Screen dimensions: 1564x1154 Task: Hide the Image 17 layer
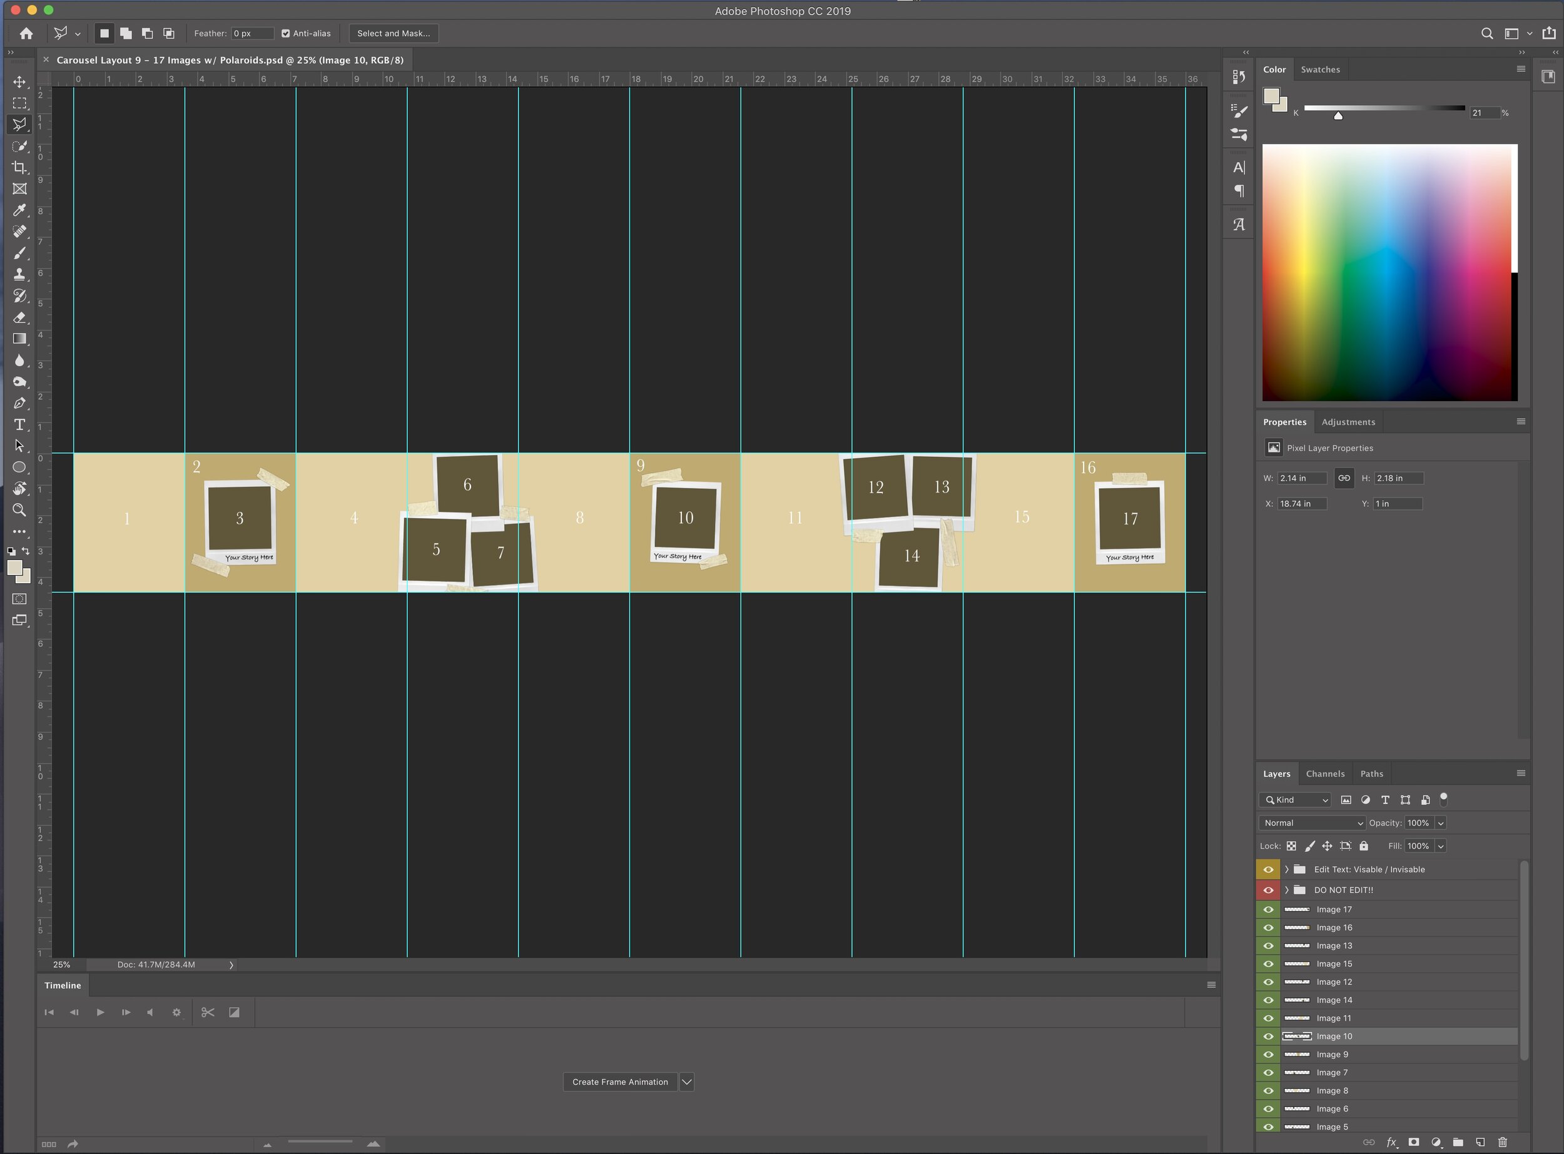[1268, 909]
